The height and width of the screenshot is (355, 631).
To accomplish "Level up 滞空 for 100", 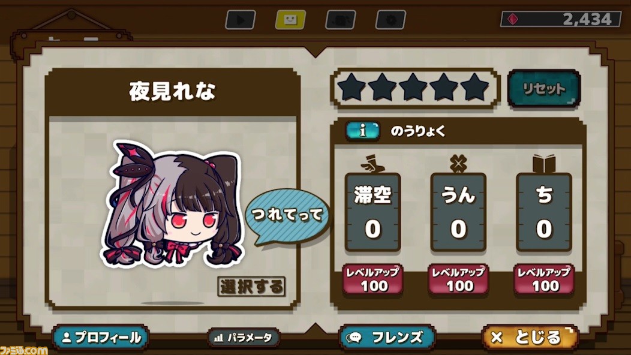I will click(x=372, y=279).
